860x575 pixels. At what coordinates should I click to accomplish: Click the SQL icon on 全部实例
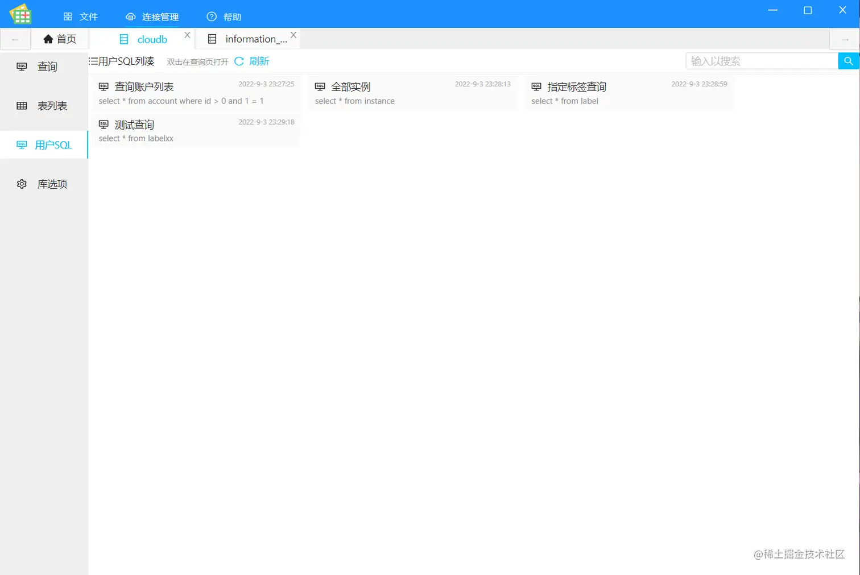[320, 86]
